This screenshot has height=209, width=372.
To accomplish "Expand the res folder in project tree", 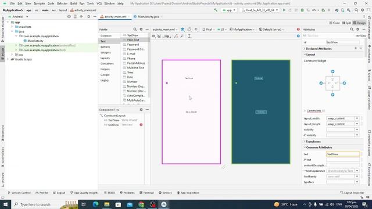I will tap(12, 55).
